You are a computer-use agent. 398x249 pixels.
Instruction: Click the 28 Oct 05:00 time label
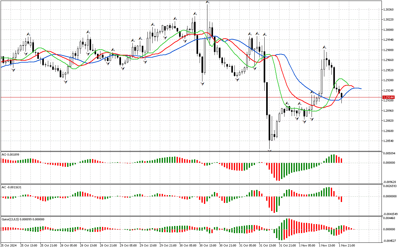click(68, 245)
